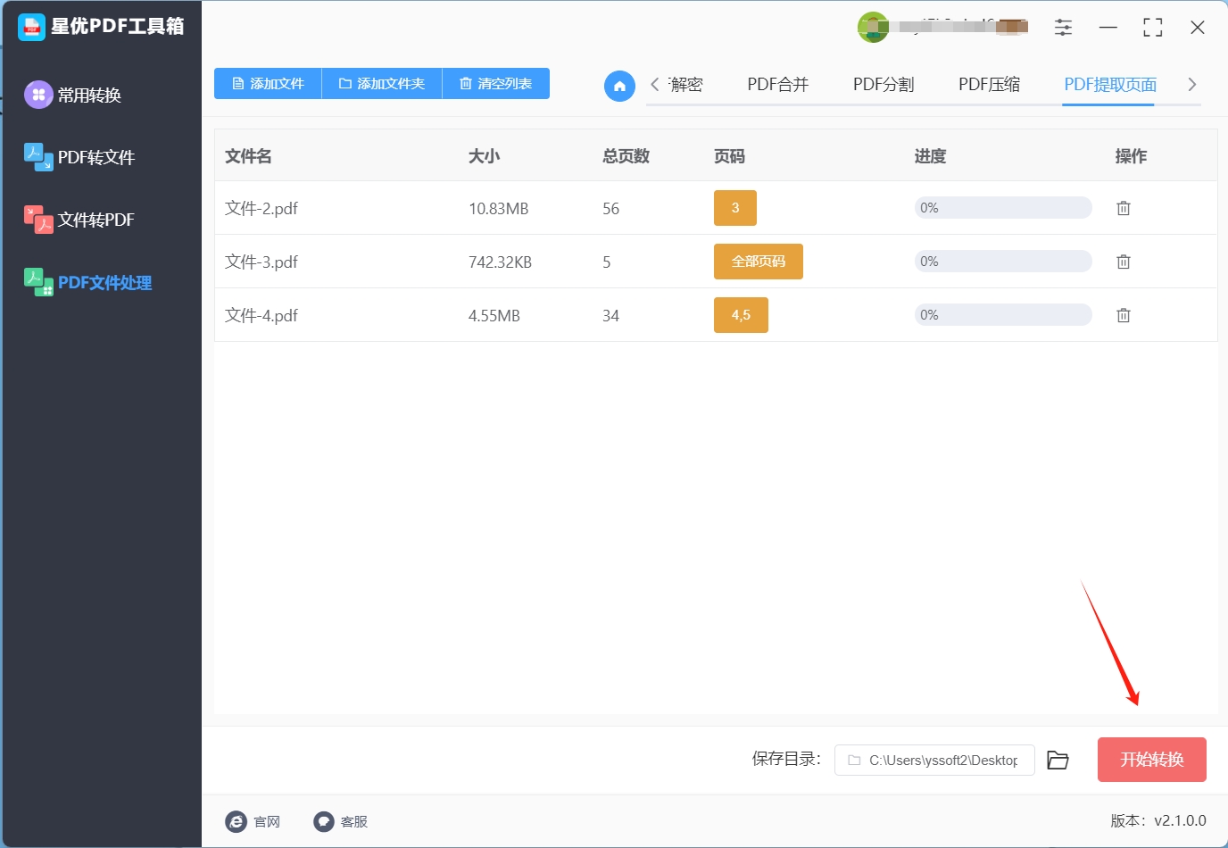Open the 常用转换 sidebar menu
Image resolution: width=1228 pixels, height=848 pixels.
89,95
